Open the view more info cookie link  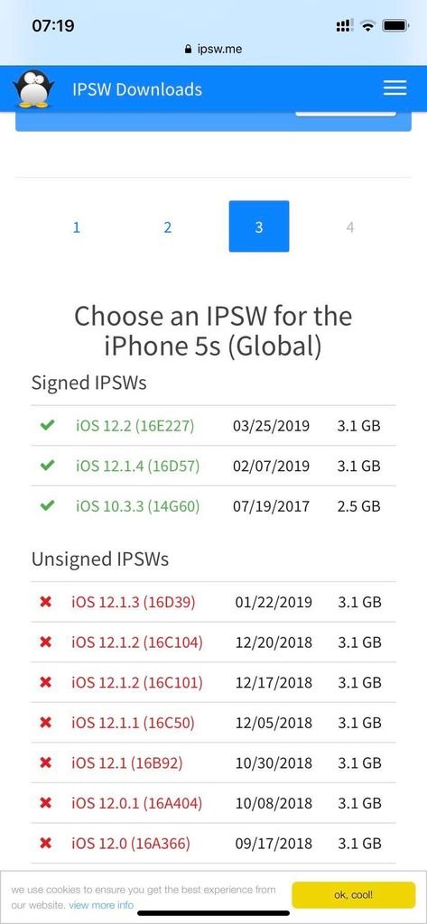(x=101, y=904)
